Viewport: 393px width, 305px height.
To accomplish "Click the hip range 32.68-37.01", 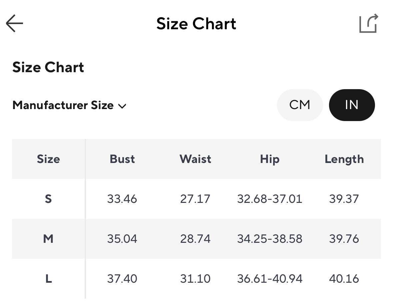I will point(270,199).
